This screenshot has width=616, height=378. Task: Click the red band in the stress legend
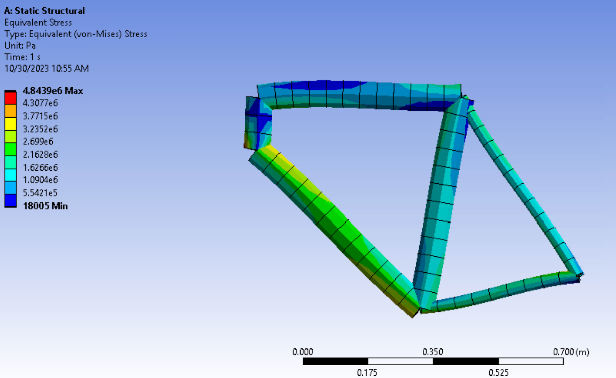pyautogui.click(x=10, y=98)
